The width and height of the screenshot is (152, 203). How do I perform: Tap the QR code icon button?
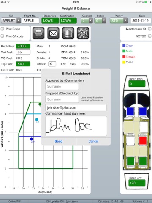click(x=83, y=33)
